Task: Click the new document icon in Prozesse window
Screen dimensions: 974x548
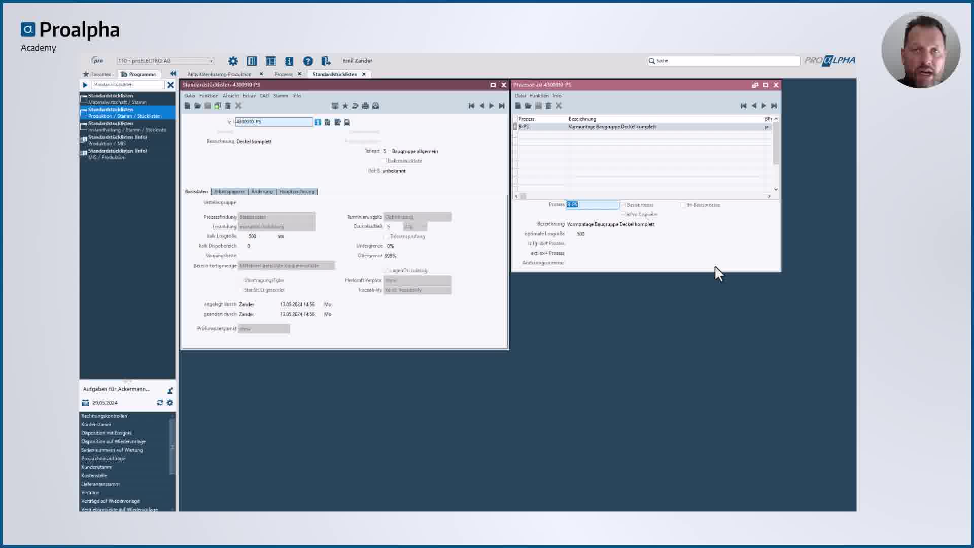Action: click(x=518, y=106)
